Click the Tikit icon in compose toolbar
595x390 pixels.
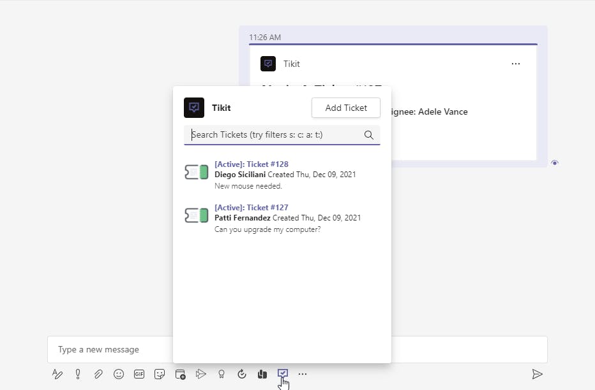coord(283,373)
